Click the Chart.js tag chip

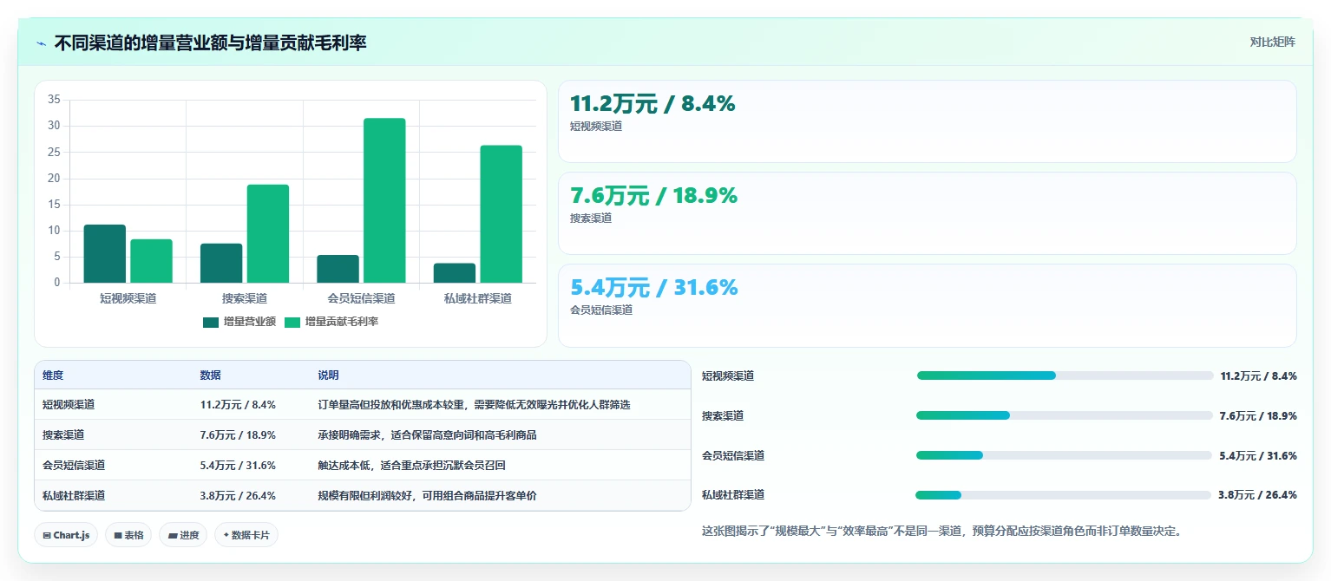(66, 535)
